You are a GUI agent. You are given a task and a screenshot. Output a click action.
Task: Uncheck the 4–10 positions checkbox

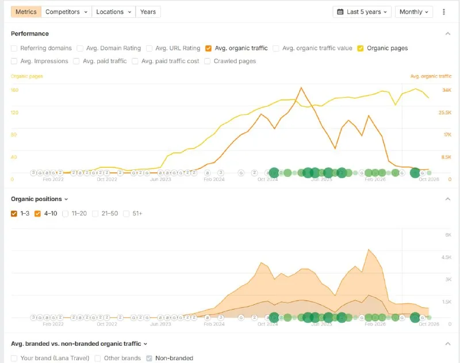coord(37,214)
